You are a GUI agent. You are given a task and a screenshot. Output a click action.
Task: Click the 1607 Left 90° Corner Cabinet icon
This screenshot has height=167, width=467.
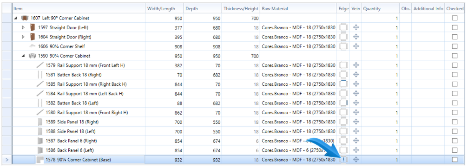(x=25, y=18)
